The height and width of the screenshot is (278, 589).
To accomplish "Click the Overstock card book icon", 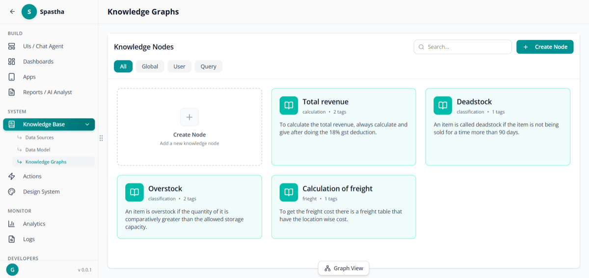I will (x=134, y=192).
